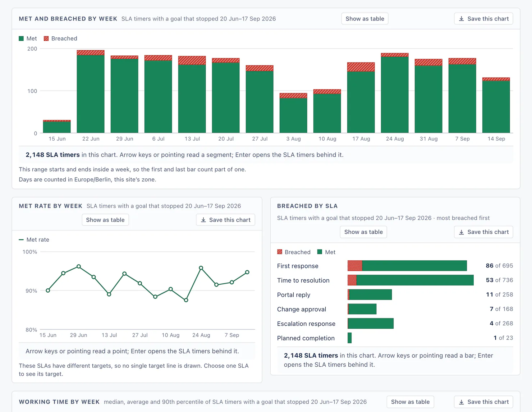The width and height of the screenshot is (532, 412).
Task: Open the First response breached segment
Action: pos(355,266)
